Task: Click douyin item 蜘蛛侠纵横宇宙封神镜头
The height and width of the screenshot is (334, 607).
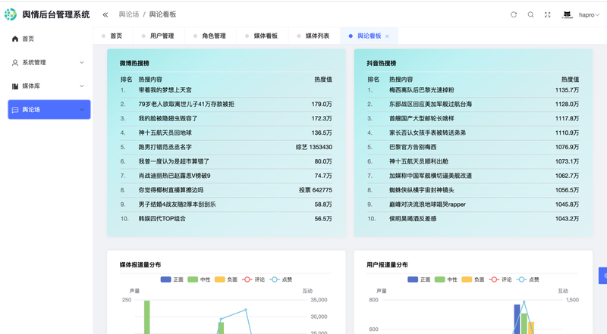Action: [422, 190]
